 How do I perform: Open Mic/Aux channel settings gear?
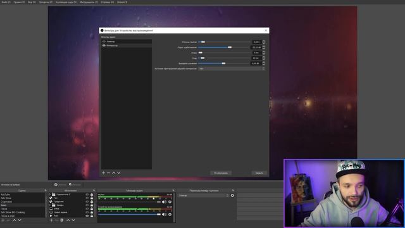pos(170,201)
